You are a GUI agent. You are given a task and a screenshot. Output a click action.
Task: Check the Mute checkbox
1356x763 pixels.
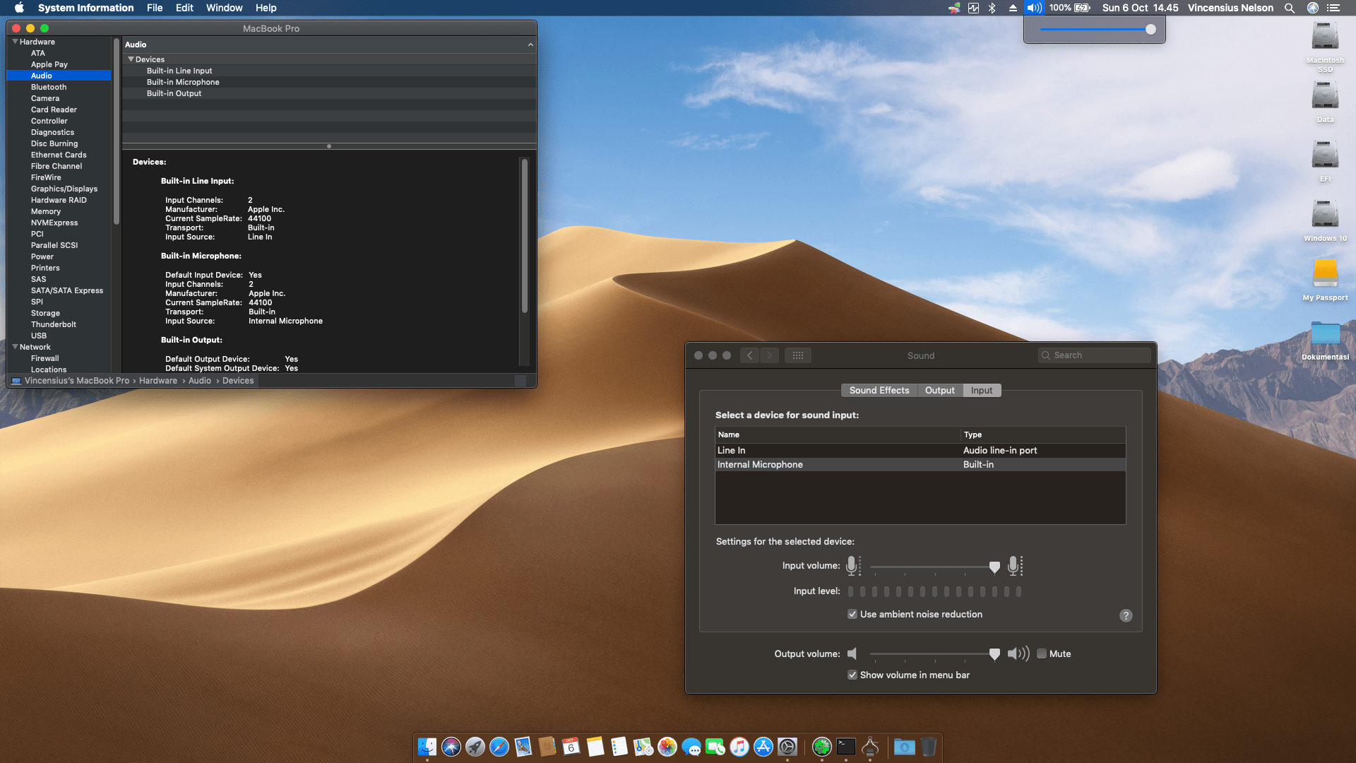[x=1042, y=654]
